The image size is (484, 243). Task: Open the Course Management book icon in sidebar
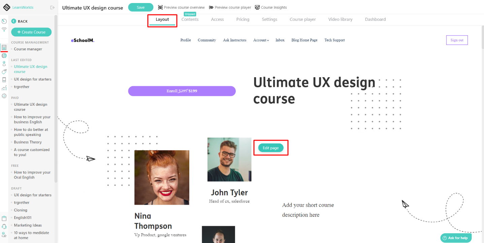pos(4,47)
